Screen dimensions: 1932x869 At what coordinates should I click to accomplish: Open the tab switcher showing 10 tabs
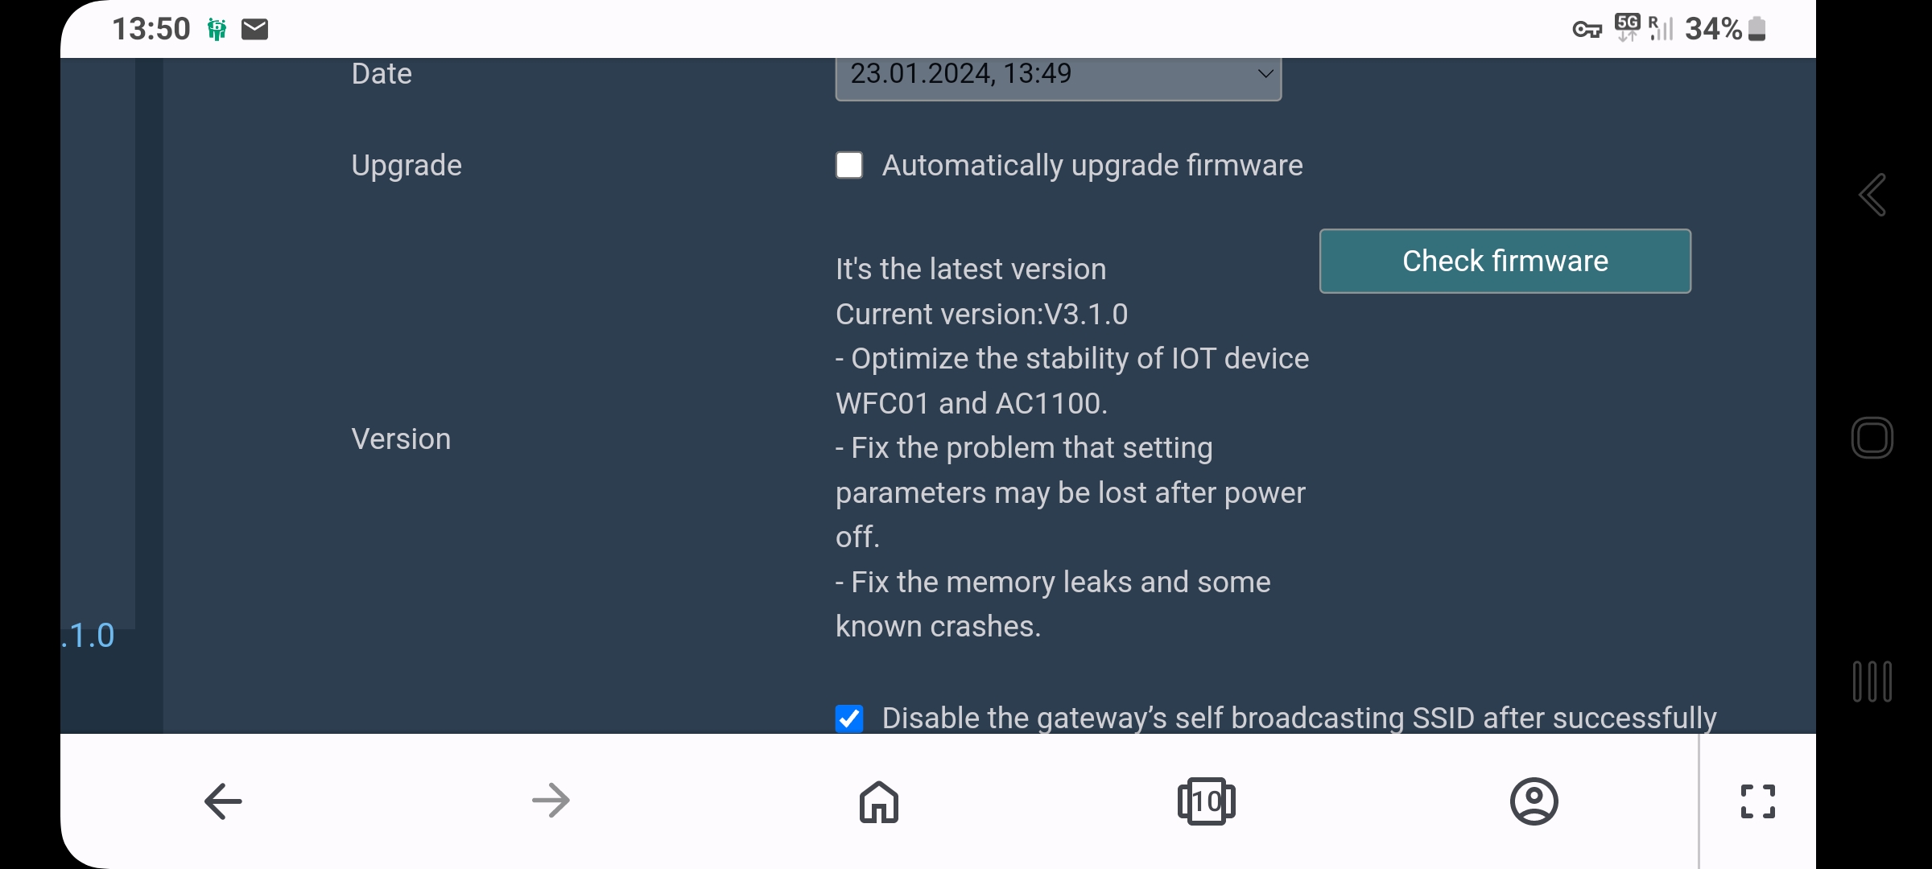pos(1207,801)
